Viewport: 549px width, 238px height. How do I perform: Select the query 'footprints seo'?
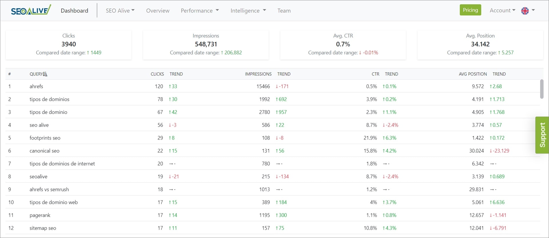[x=45, y=138]
